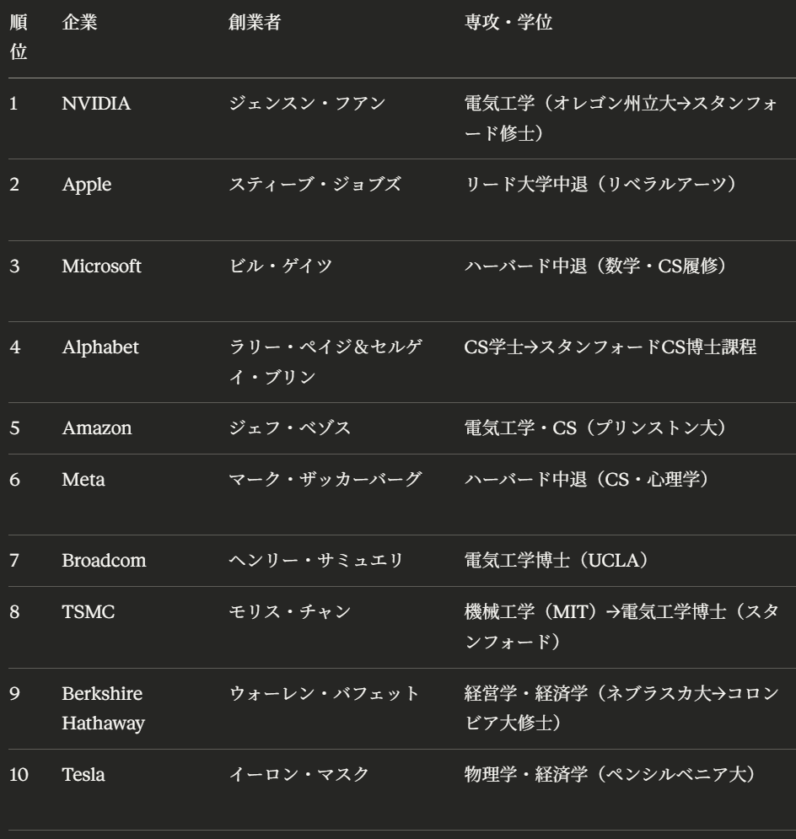Select the Berkshire Hathaway cell
The height and width of the screenshot is (839, 796).
coord(102,707)
